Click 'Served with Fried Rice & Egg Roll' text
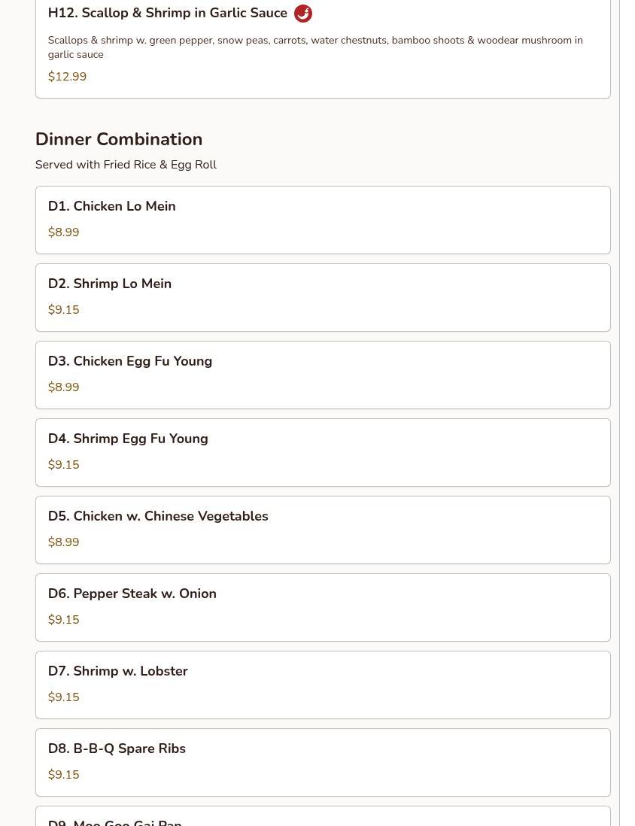 (x=126, y=165)
